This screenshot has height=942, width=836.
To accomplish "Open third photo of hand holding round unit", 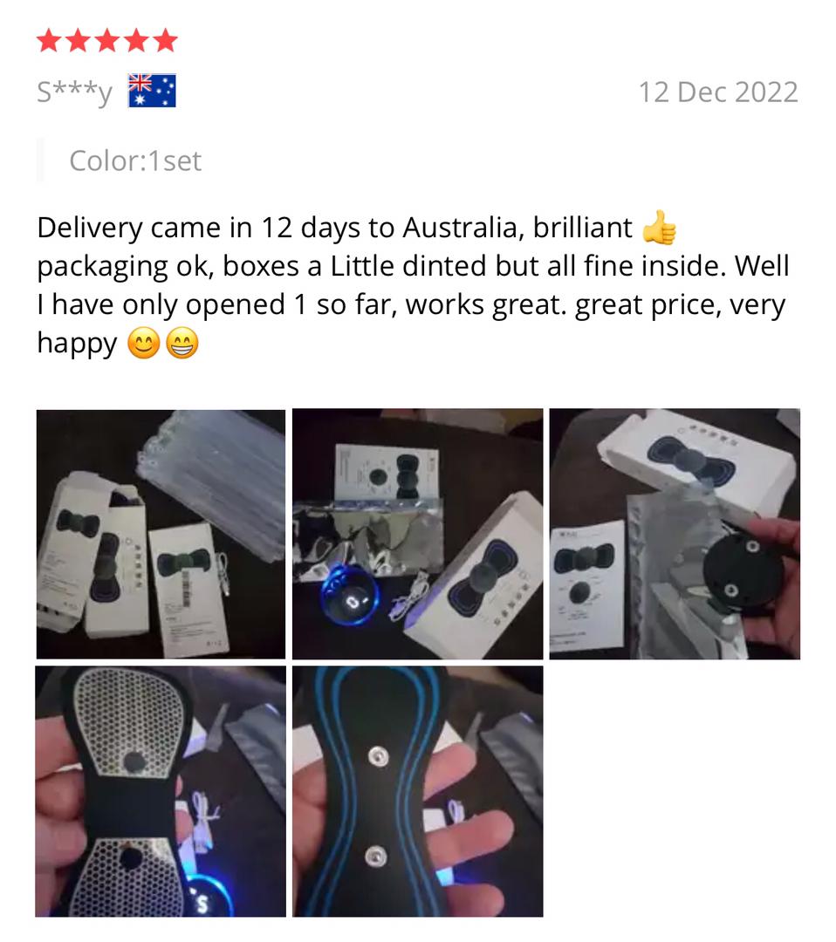I will [x=675, y=534].
